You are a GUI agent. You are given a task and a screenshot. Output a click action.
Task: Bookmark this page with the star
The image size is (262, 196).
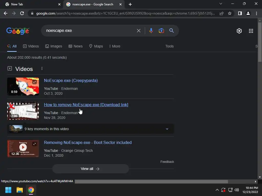coord(230,13)
